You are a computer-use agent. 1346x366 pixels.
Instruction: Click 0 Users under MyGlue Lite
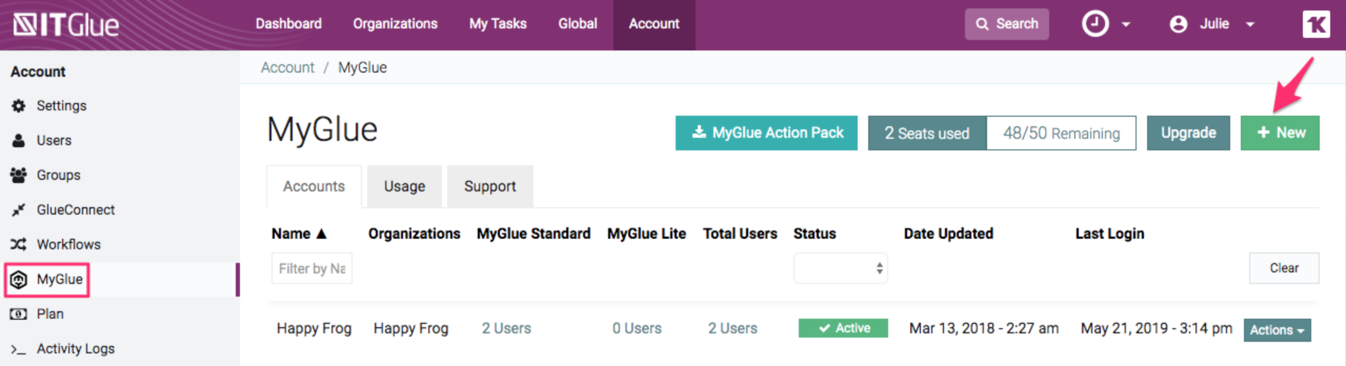[637, 329]
